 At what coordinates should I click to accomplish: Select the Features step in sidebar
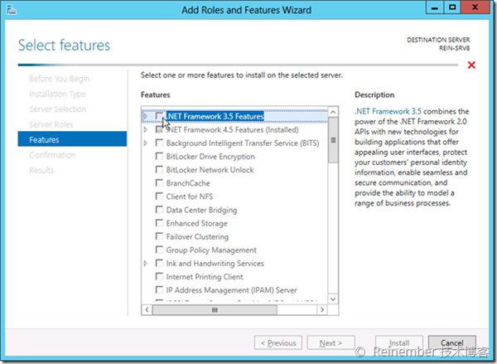pyautogui.click(x=72, y=139)
